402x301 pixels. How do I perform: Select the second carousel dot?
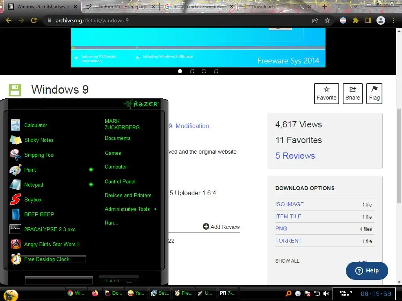[192, 71]
